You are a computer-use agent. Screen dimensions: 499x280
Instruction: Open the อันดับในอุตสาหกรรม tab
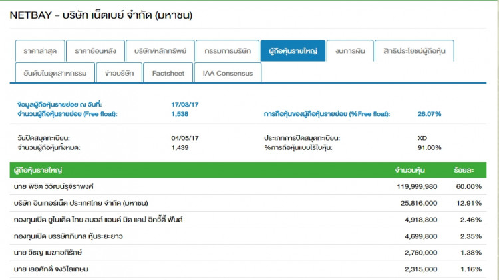(55, 73)
